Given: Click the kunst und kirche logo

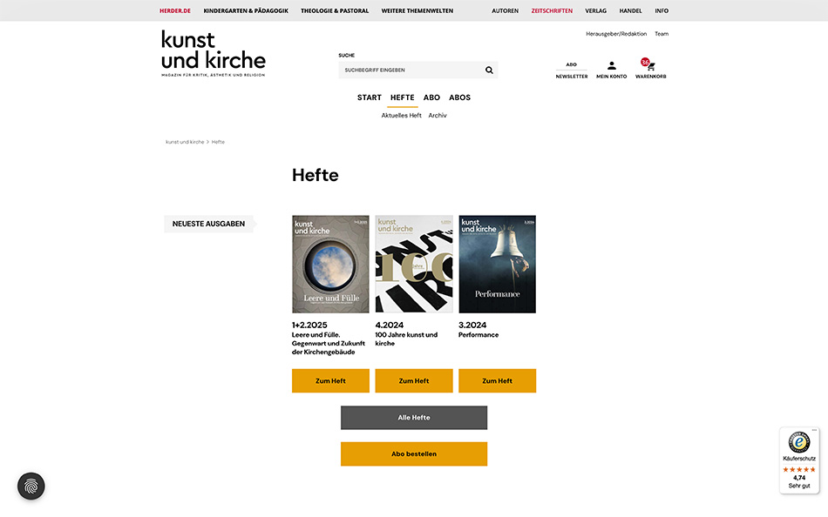Looking at the screenshot, I should point(214,53).
